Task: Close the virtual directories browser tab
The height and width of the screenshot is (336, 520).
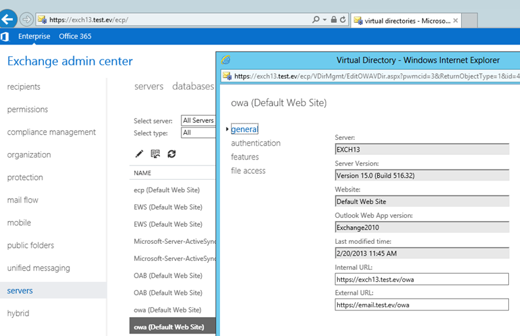Action: click(x=456, y=20)
